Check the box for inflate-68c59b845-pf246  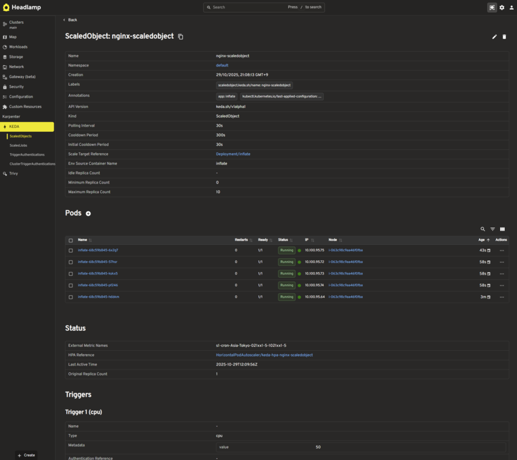70,286
